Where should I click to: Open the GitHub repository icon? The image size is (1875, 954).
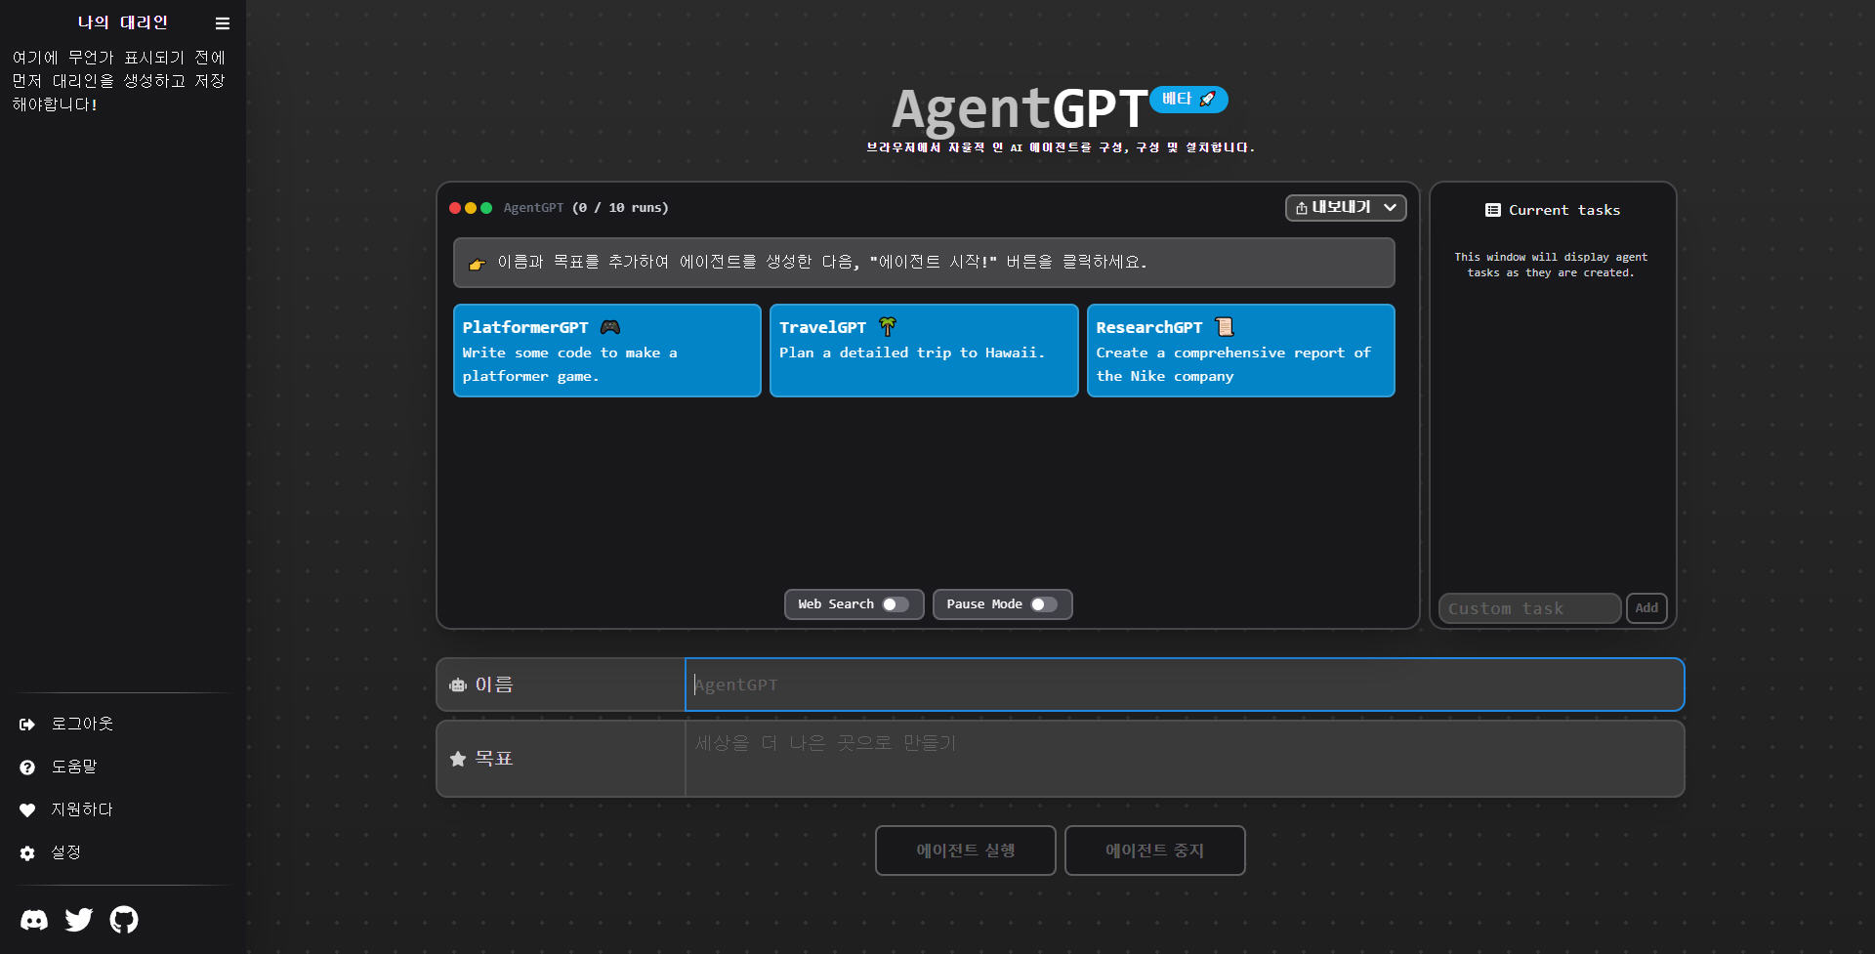123,919
